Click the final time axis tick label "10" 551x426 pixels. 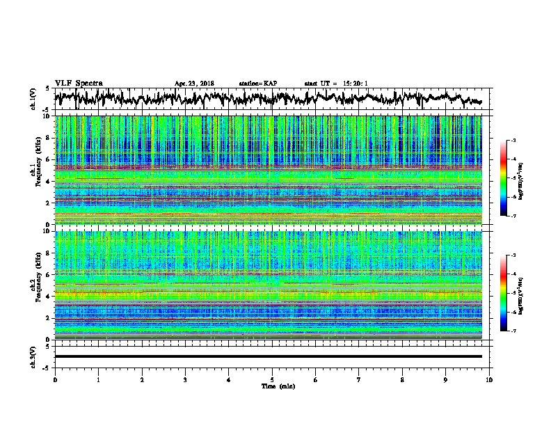489,380
